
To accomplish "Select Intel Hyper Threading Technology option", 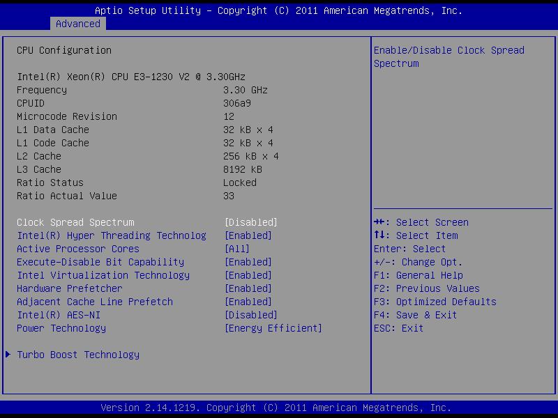I will 112,235.
